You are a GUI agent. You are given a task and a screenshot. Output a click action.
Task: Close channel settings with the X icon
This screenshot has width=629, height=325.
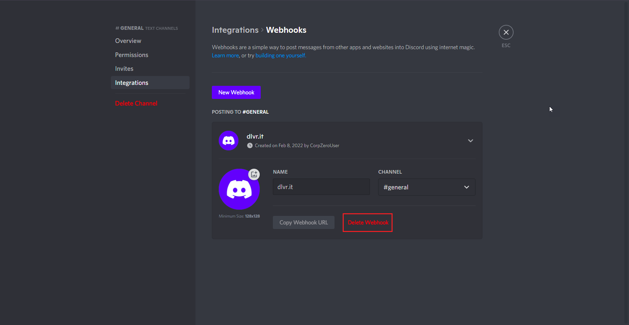[x=506, y=32]
